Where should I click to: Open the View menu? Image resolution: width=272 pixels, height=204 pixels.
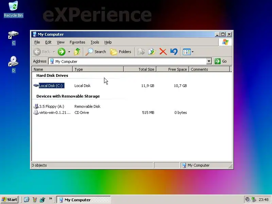point(61,42)
